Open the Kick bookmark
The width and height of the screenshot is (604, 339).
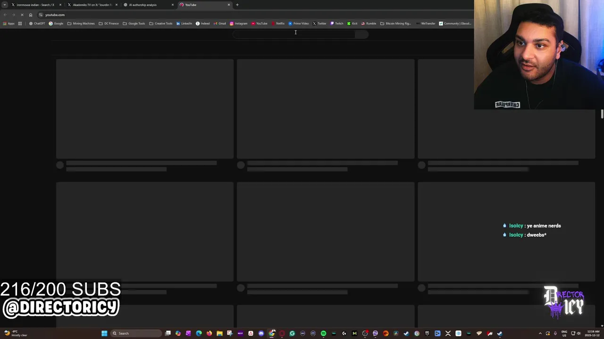pos(352,24)
